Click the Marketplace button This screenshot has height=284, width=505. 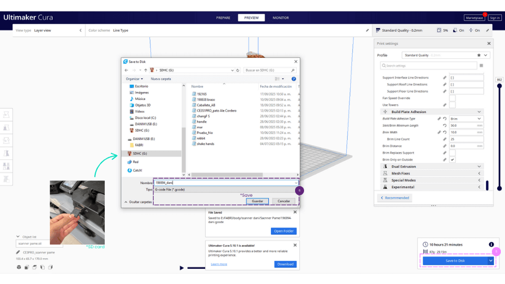(474, 18)
